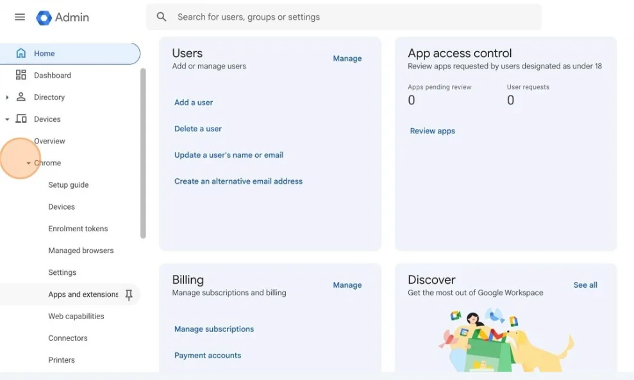This screenshot has width=634, height=380.
Task: Collapse the Devices section arrow
Action: point(7,119)
